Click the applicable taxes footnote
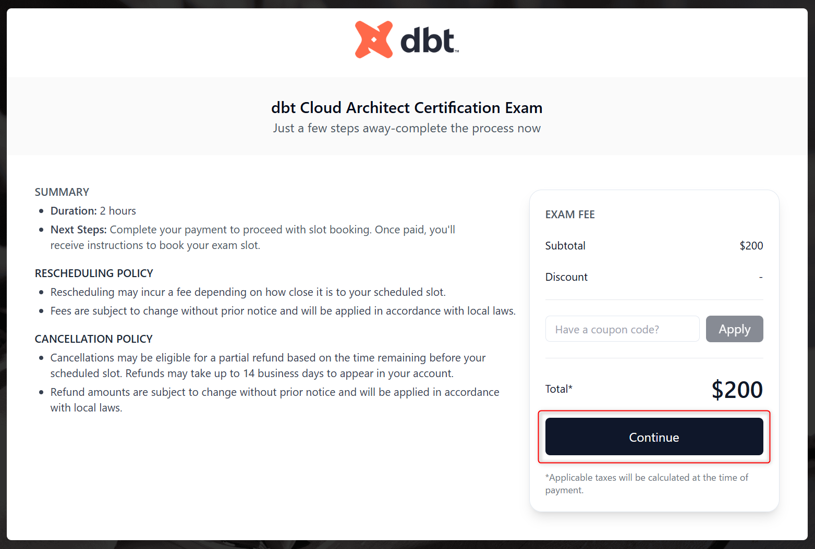 tap(647, 483)
